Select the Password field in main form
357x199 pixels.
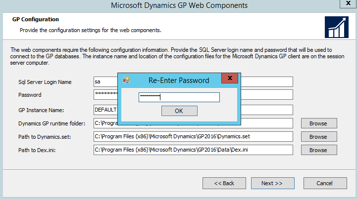click(105, 95)
